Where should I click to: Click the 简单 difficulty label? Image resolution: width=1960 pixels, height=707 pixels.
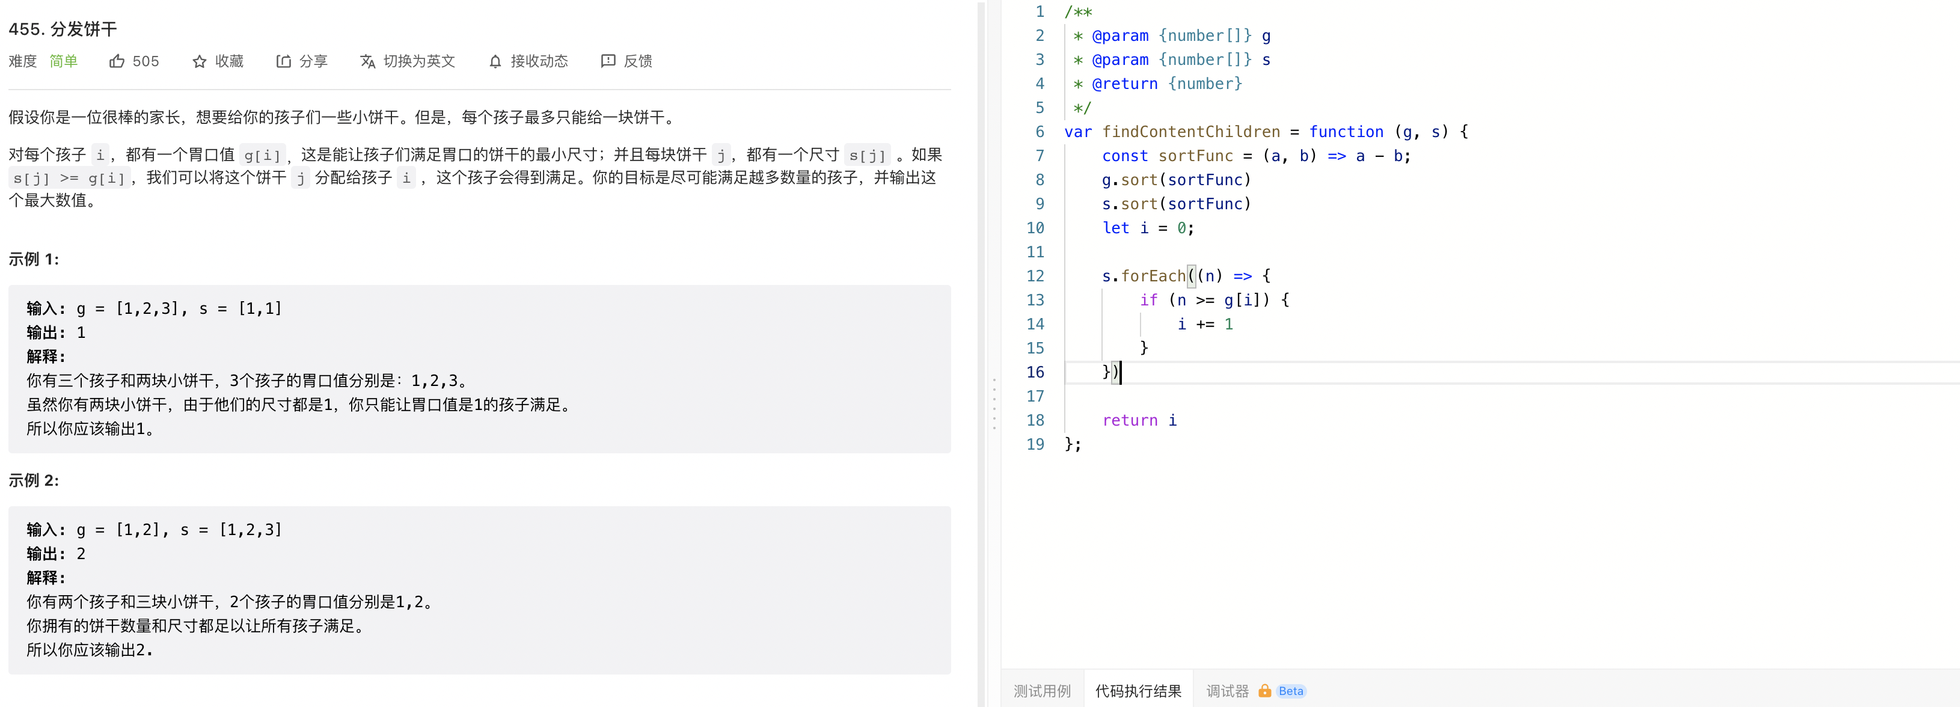pyautogui.click(x=64, y=62)
